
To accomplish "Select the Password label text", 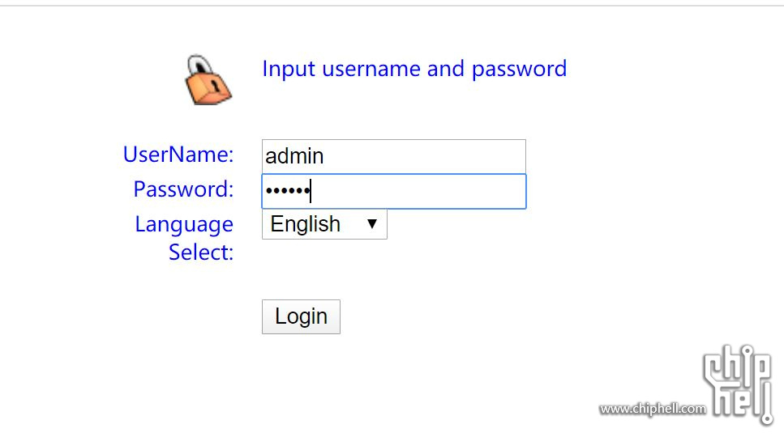I will [x=183, y=189].
